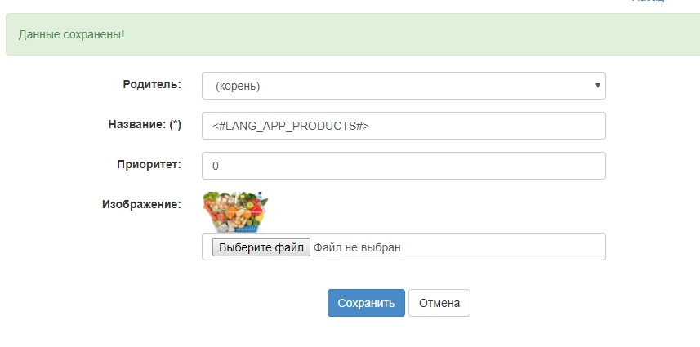This screenshot has width=700, height=347.
Task: Click the Родитель field label
Action: [152, 84]
